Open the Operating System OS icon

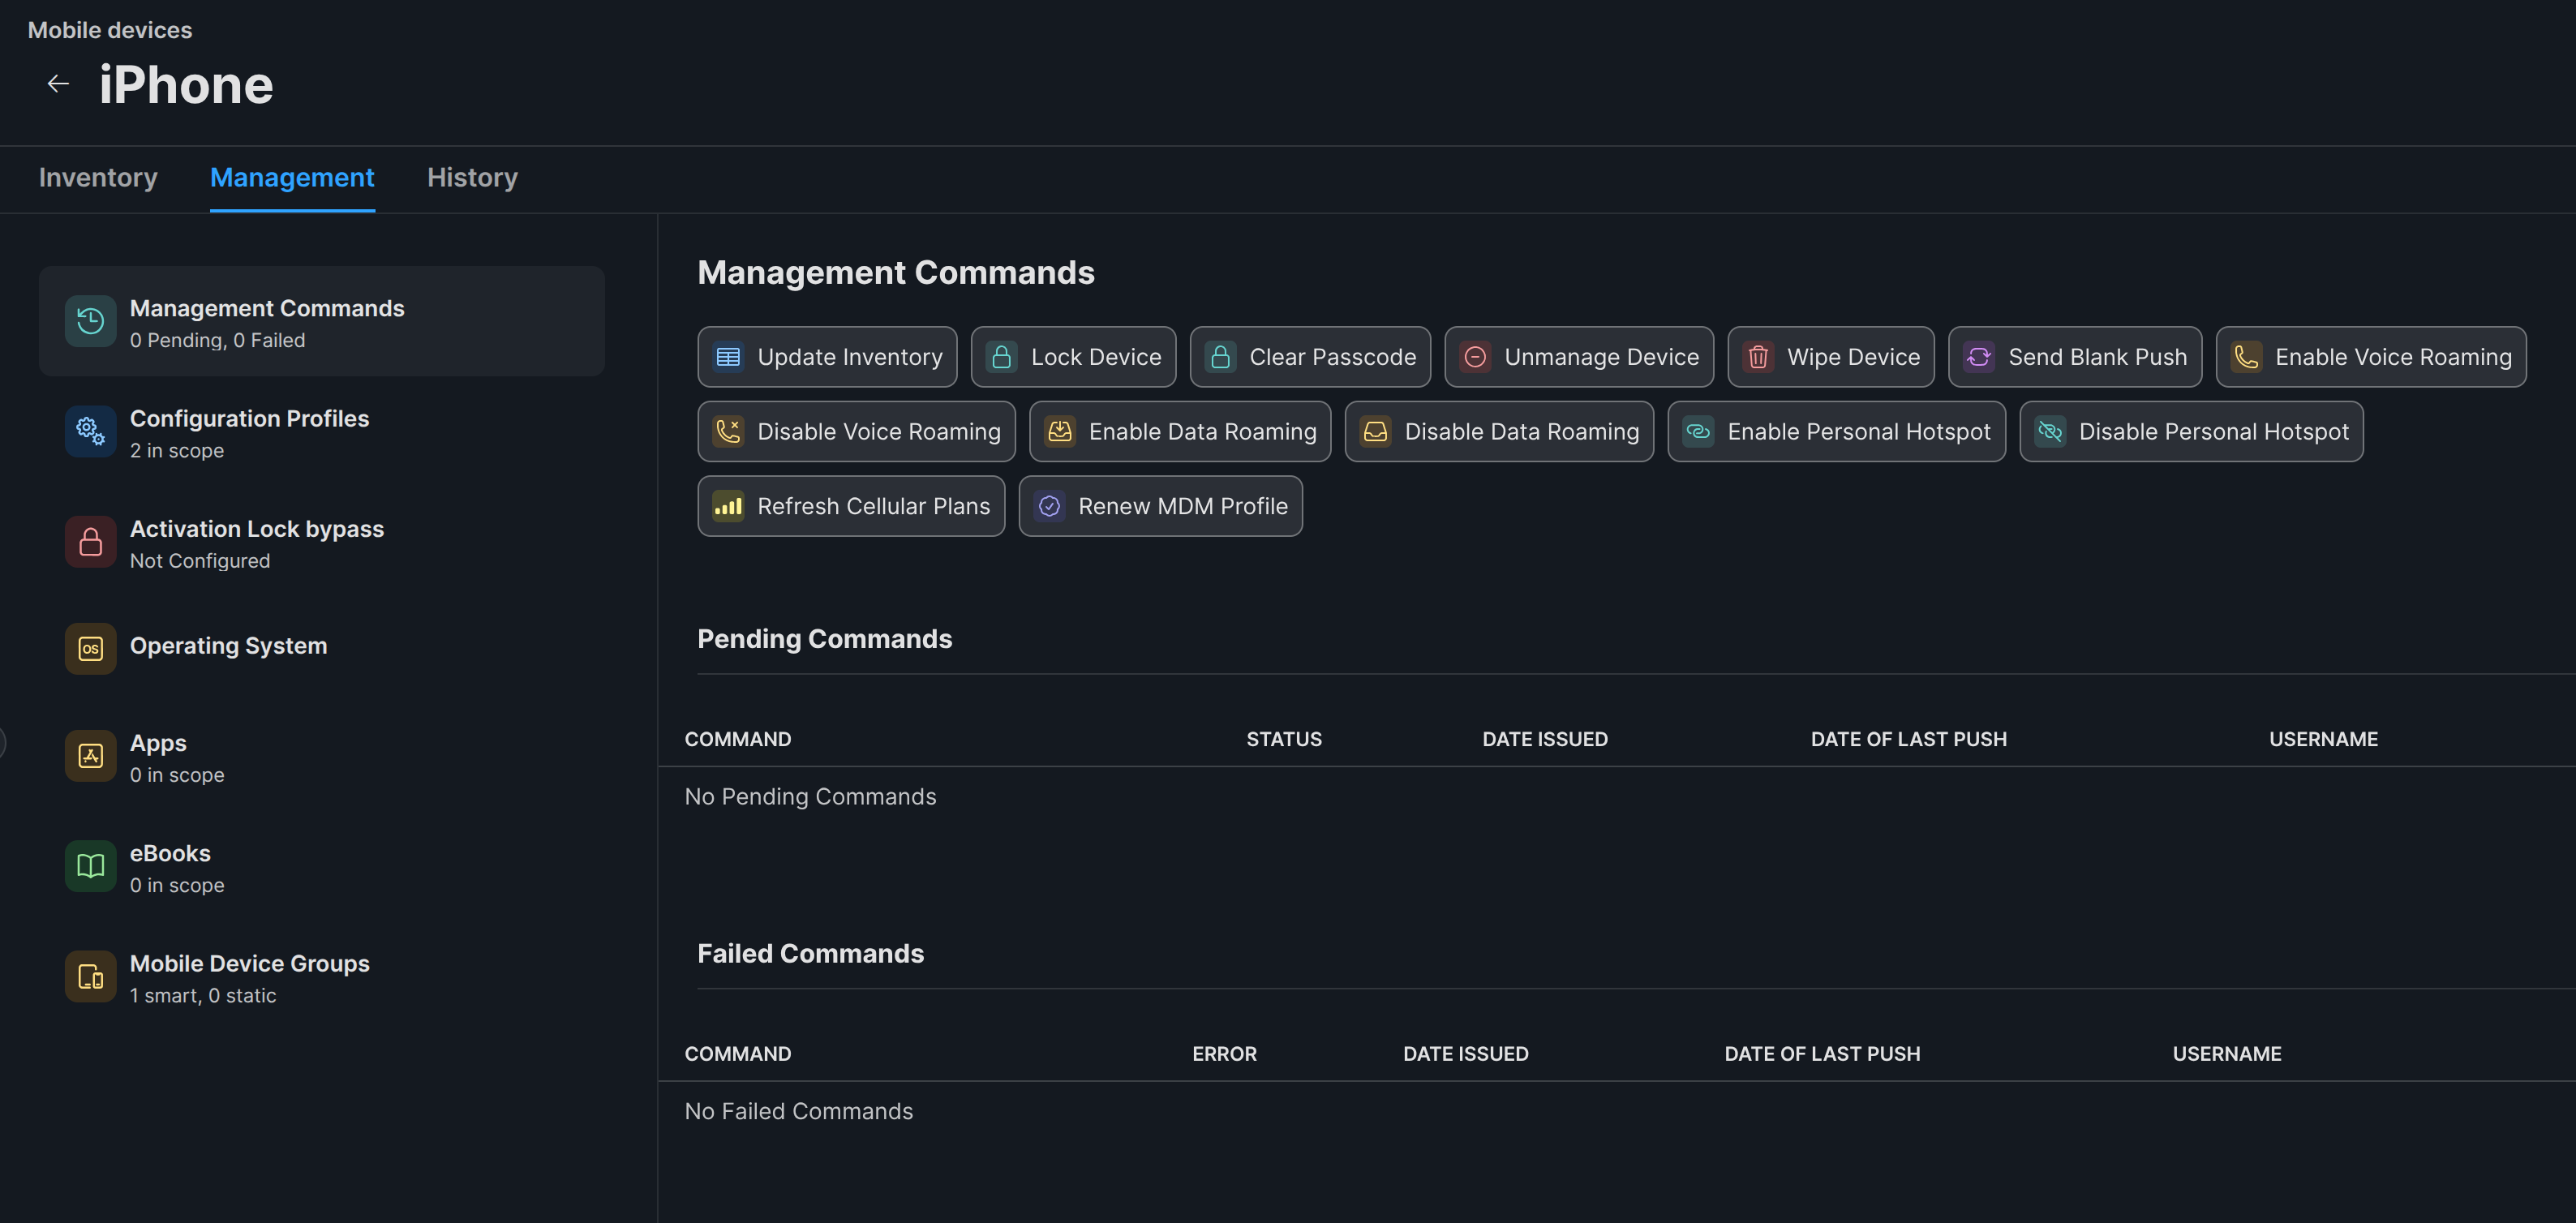(91, 649)
